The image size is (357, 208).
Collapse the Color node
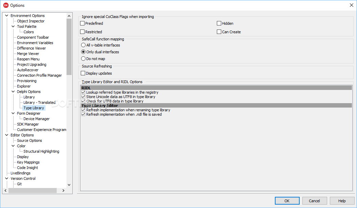(x=13, y=146)
